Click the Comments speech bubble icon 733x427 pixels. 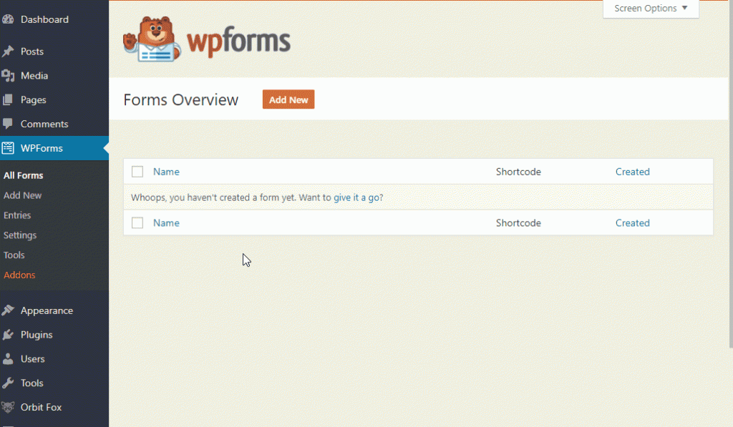click(x=9, y=124)
